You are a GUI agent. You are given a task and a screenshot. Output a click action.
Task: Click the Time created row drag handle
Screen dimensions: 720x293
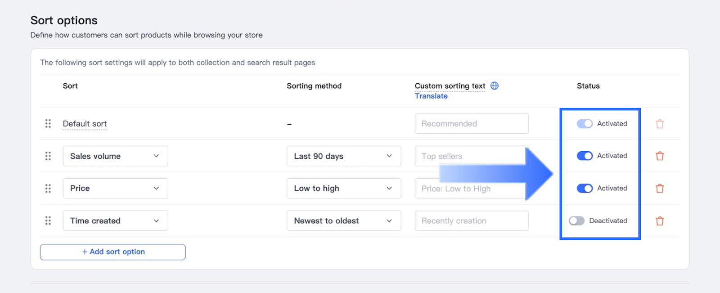point(48,221)
